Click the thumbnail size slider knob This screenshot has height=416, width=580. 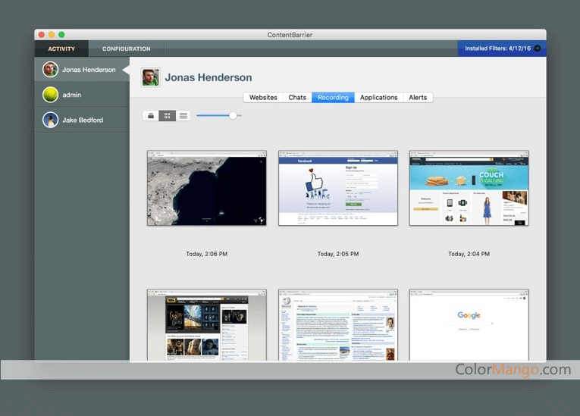coord(234,116)
